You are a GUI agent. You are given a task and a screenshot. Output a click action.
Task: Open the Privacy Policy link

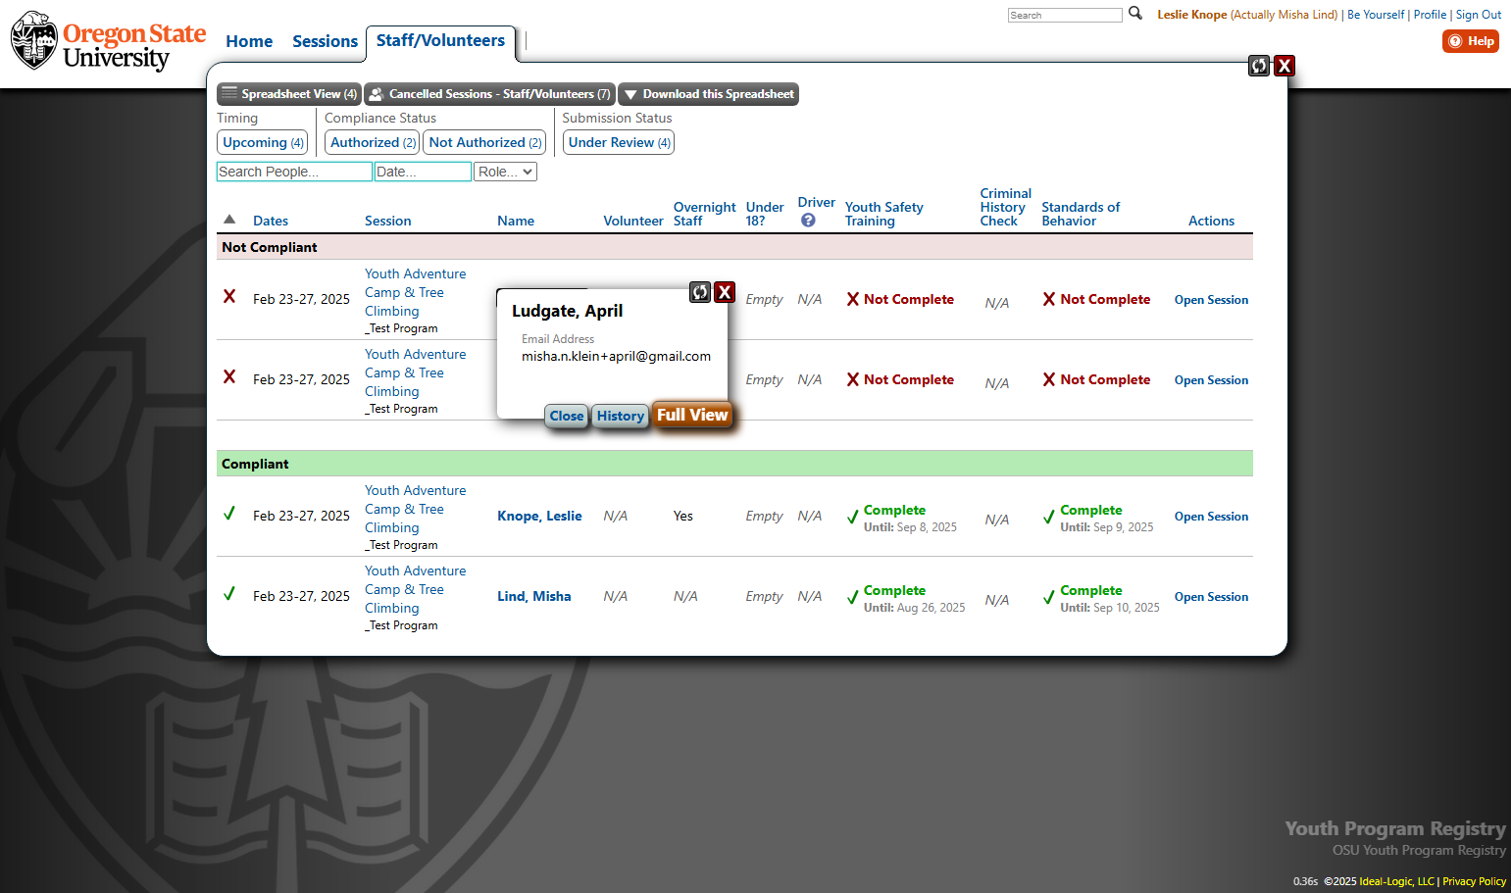(1474, 881)
